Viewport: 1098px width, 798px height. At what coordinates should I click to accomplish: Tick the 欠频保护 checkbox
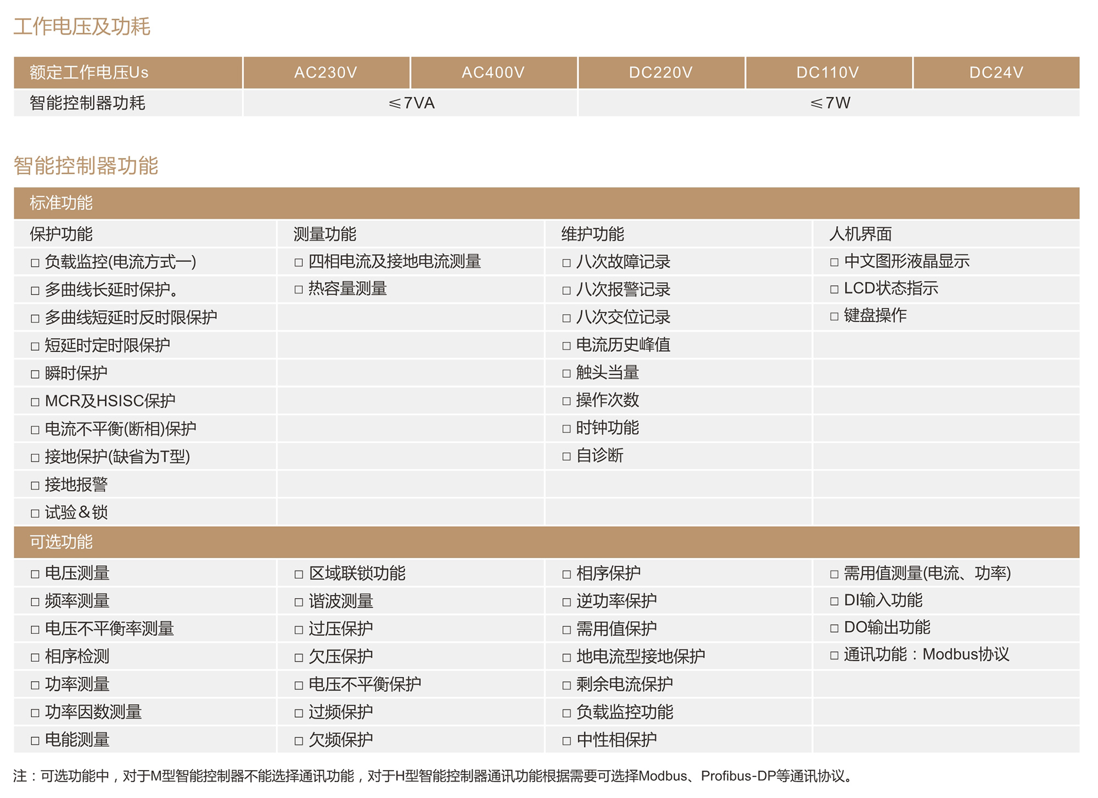(299, 741)
